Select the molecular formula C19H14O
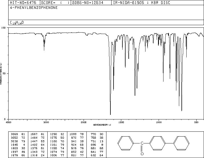 coord(17,23)
